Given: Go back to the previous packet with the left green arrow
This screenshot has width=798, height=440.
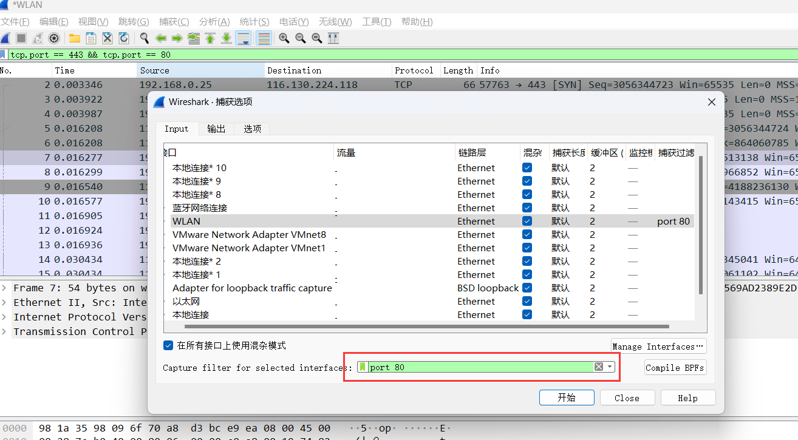Looking at the screenshot, I should 161,38.
